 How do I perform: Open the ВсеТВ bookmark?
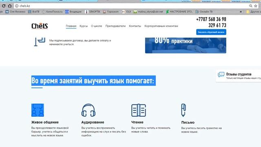point(34,12)
